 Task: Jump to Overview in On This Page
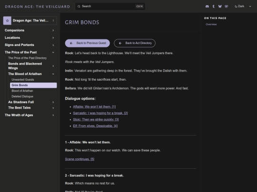tap(211, 24)
